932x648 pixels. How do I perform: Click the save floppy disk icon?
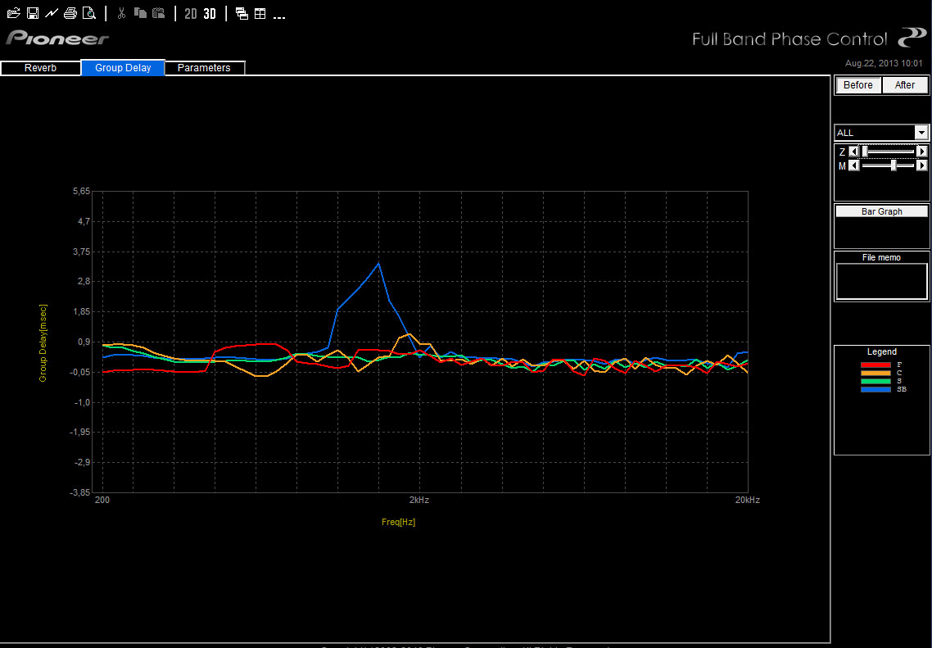(33, 13)
